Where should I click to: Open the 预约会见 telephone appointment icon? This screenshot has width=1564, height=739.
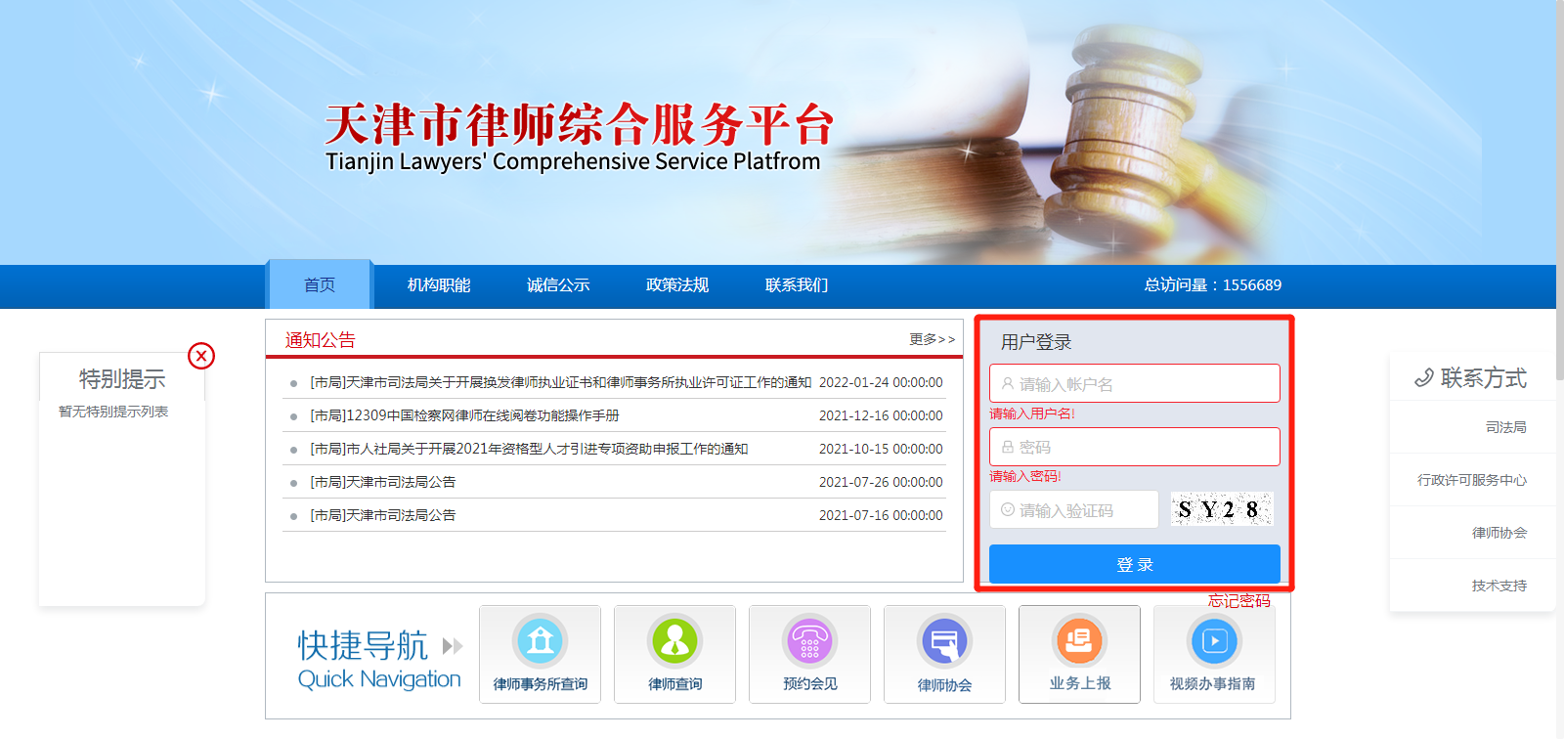810,642
